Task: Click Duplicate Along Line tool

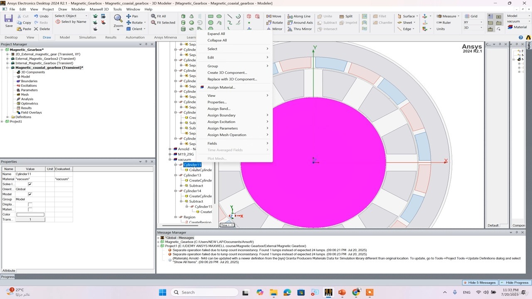Action: pos(299,16)
